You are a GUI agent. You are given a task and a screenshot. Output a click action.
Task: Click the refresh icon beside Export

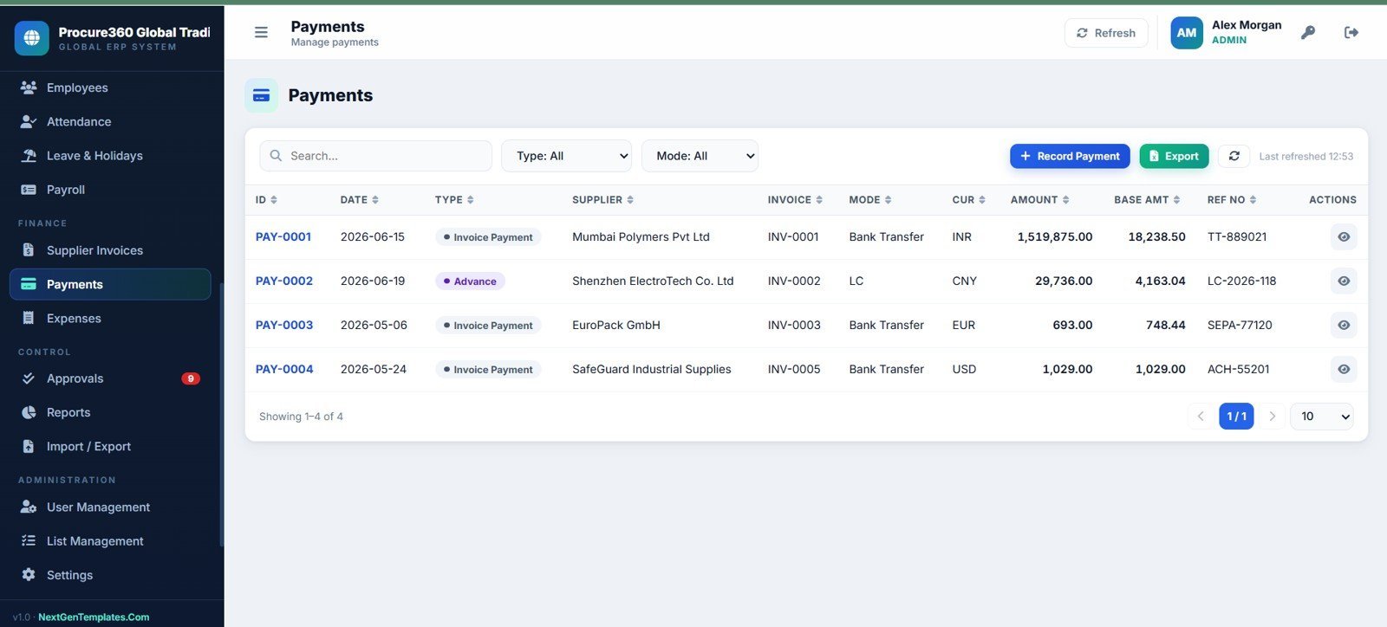coord(1234,156)
